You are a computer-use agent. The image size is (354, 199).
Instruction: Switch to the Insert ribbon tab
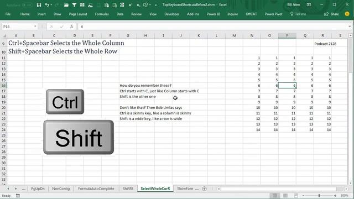click(x=41, y=14)
